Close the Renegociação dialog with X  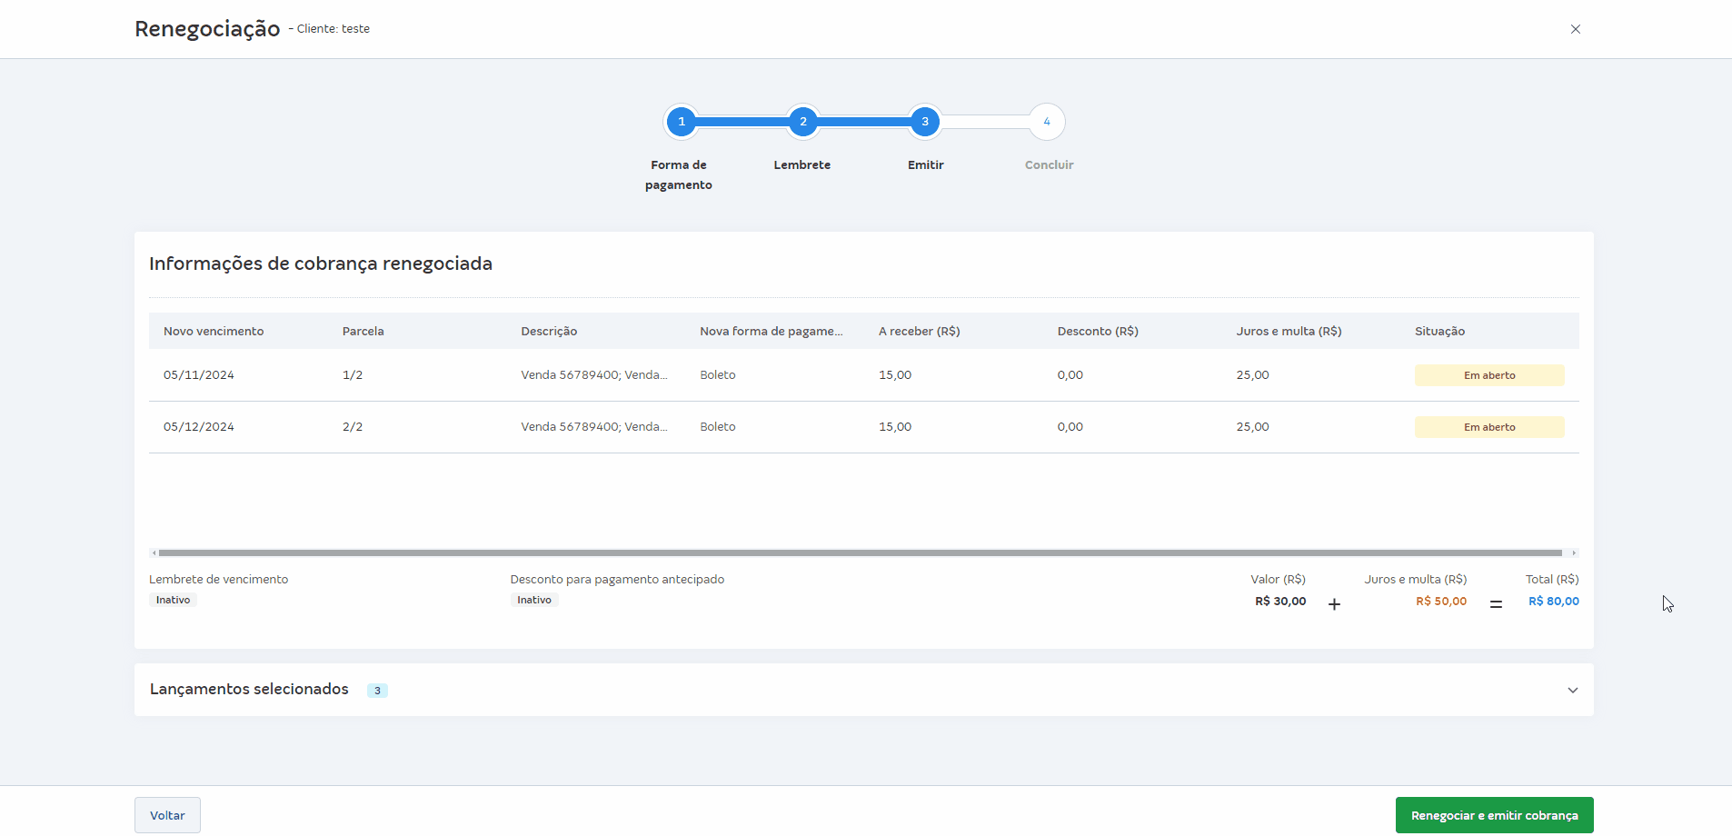click(1575, 29)
